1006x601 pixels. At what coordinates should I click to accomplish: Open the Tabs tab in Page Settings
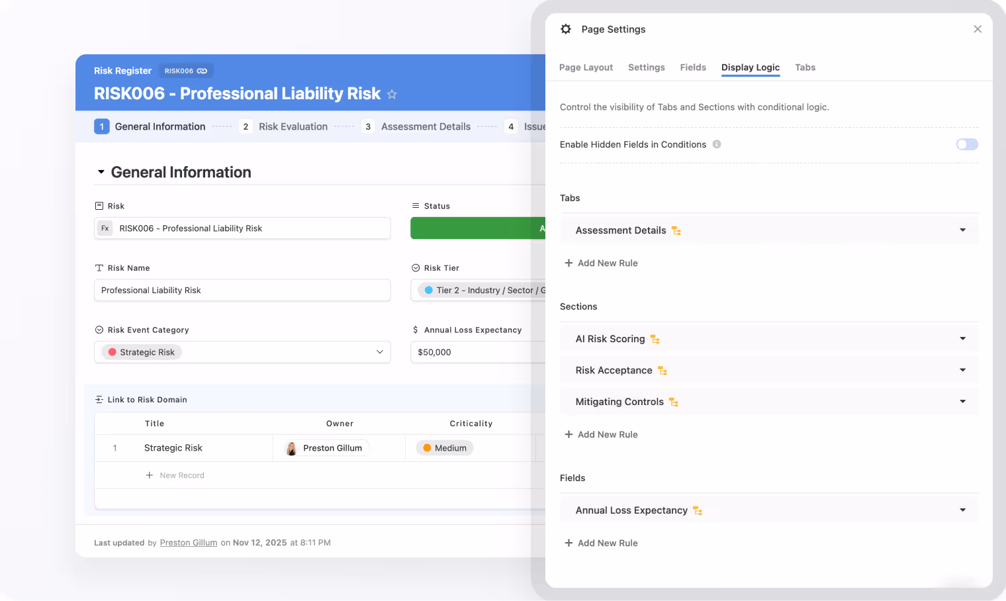pos(805,68)
